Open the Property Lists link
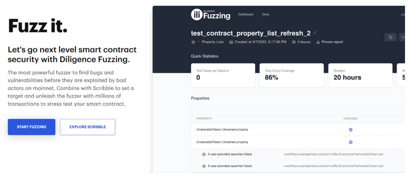 point(213,42)
